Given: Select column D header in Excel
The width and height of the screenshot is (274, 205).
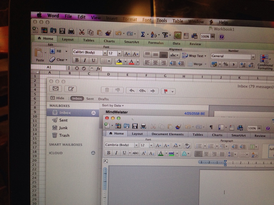Looking at the screenshot, I should [x=108, y=74].
